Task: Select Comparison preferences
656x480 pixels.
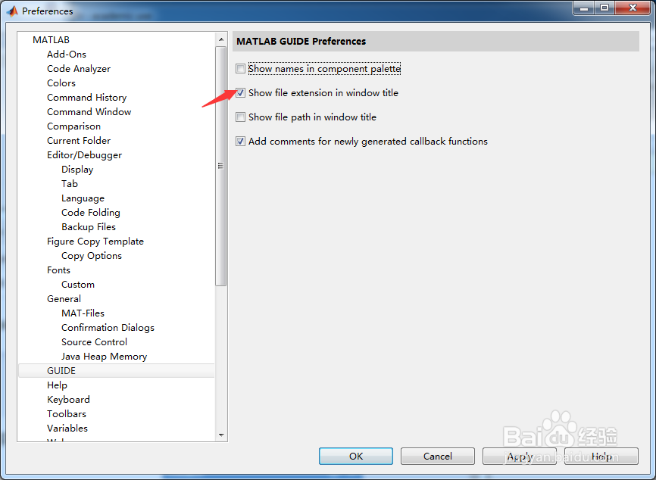Action: (x=73, y=126)
